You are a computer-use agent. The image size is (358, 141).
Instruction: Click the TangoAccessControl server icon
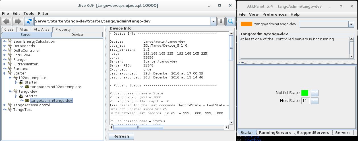(x=10, y=105)
